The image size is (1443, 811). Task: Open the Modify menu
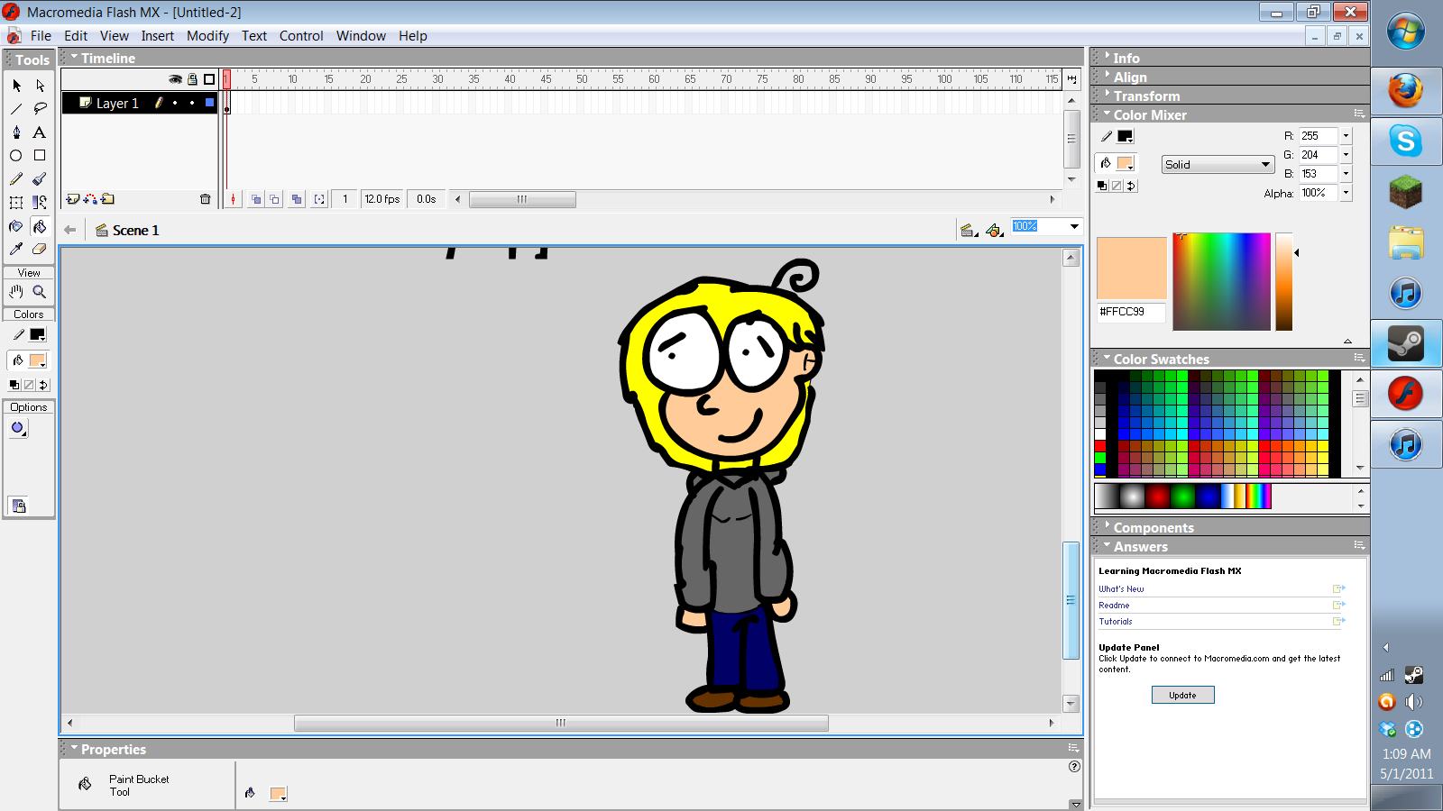[207, 36]
